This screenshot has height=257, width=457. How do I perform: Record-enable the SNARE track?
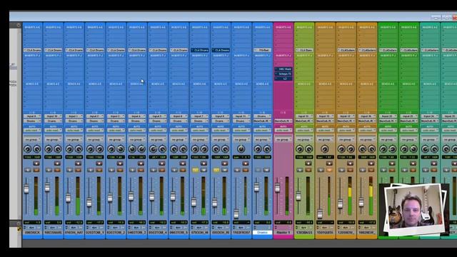pyautogui.click(x=57, y=163)
